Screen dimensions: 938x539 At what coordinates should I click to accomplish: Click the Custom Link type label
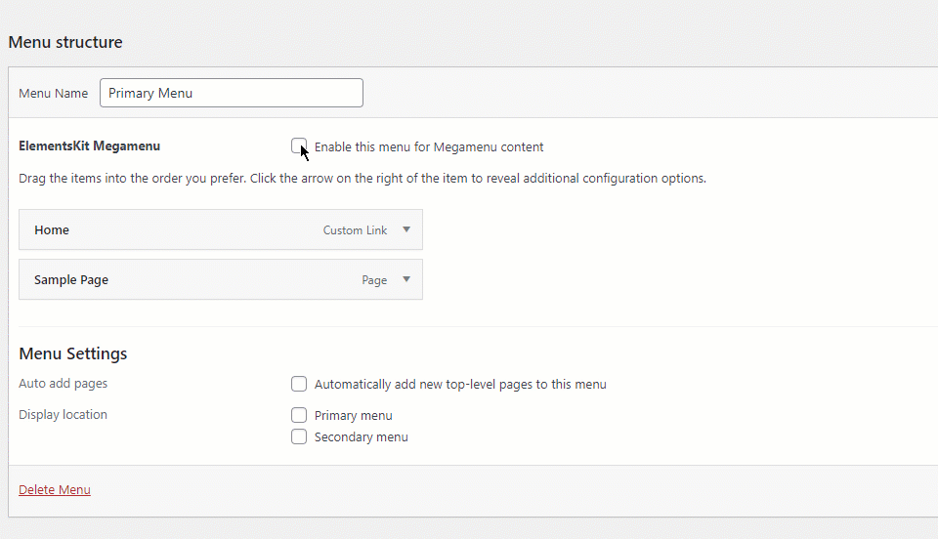355,230
